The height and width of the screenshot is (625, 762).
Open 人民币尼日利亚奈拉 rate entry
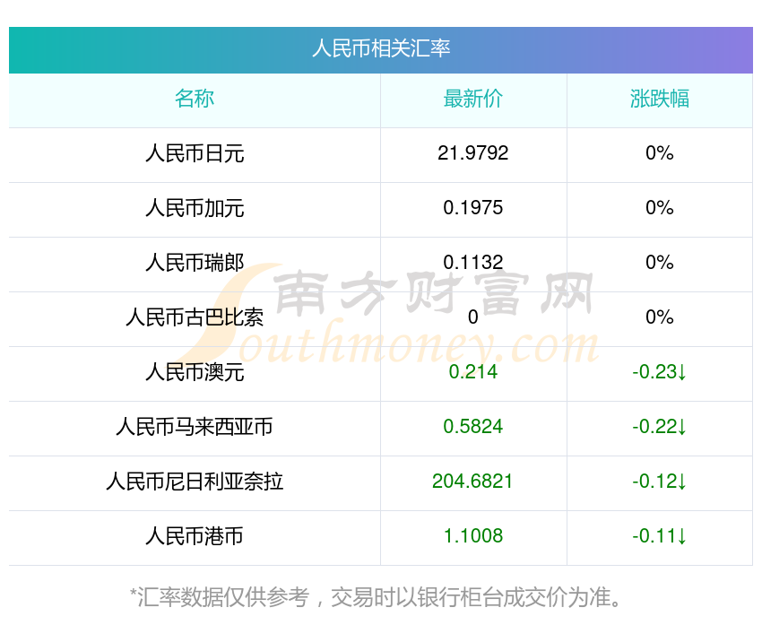tap(195, 482)
